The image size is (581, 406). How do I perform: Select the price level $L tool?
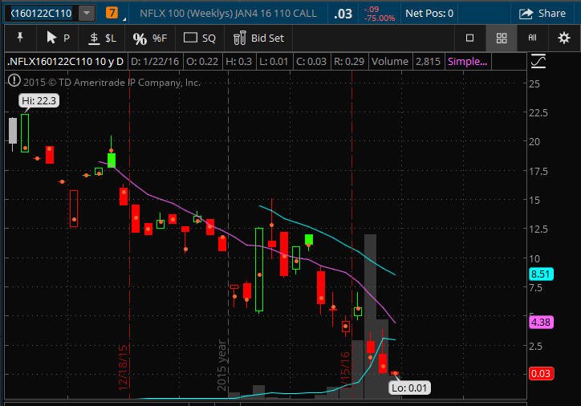pyautogui.click(x=102, y=38)
